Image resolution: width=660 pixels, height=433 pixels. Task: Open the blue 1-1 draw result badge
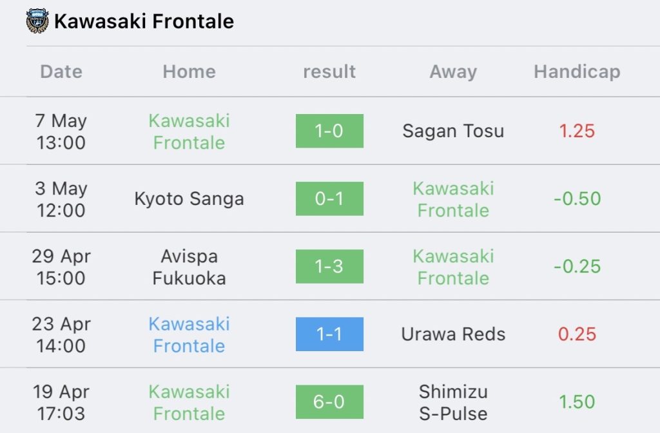[329, 334]
